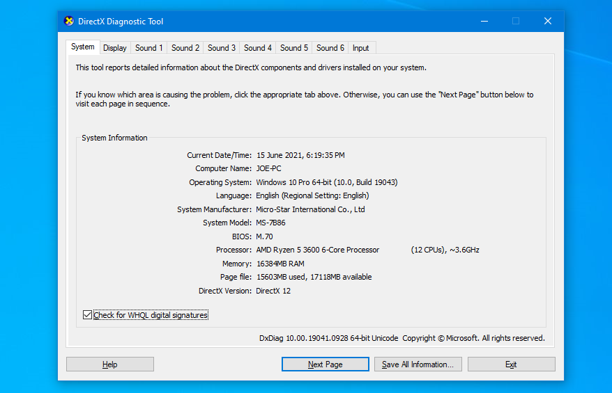
Task: Open the Sound 5 tab
Action: click(x=294, y=48)
